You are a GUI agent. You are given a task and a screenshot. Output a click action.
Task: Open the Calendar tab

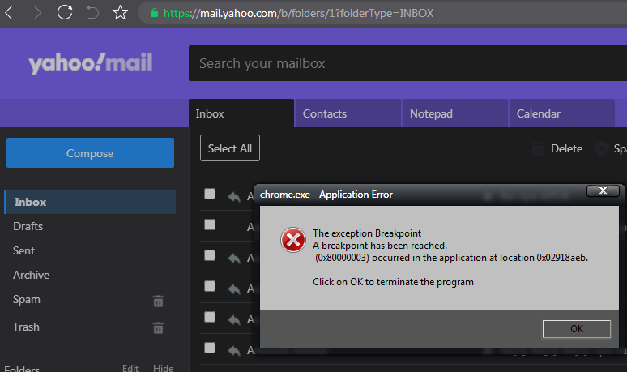(x=561, y=113)
